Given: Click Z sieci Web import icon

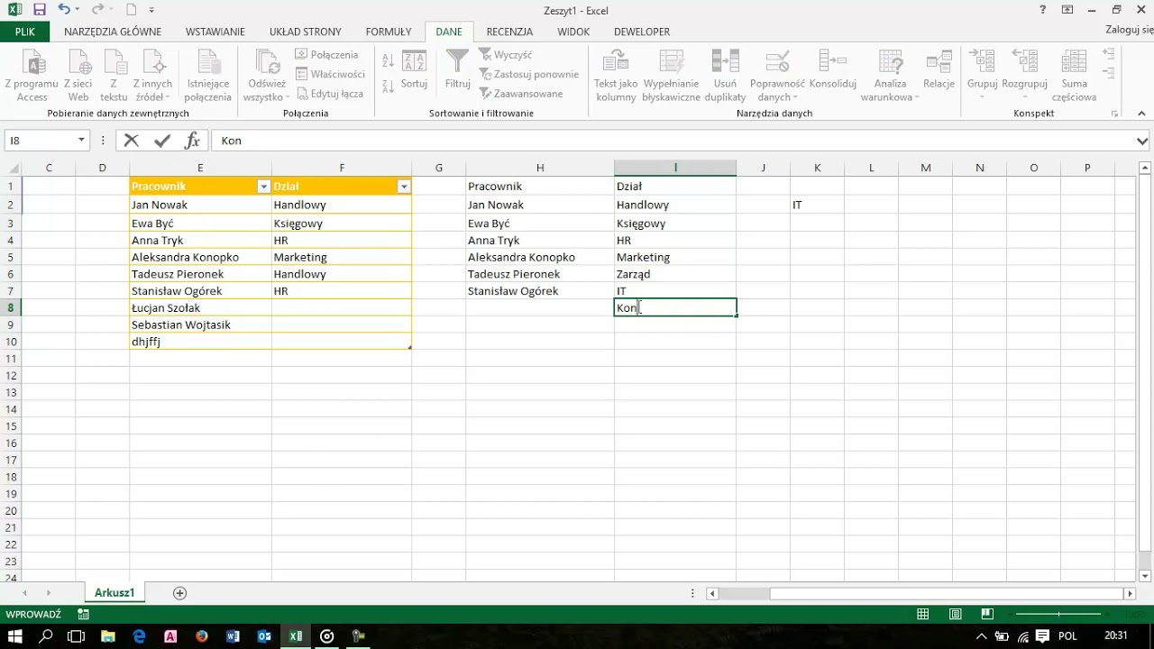Looking at the screenshot, I should point(78,75).
